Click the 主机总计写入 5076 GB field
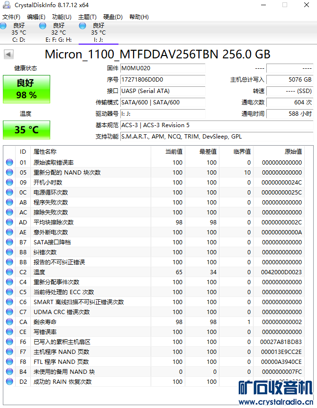The image size is (317, 408). click(x=290, y=80)
